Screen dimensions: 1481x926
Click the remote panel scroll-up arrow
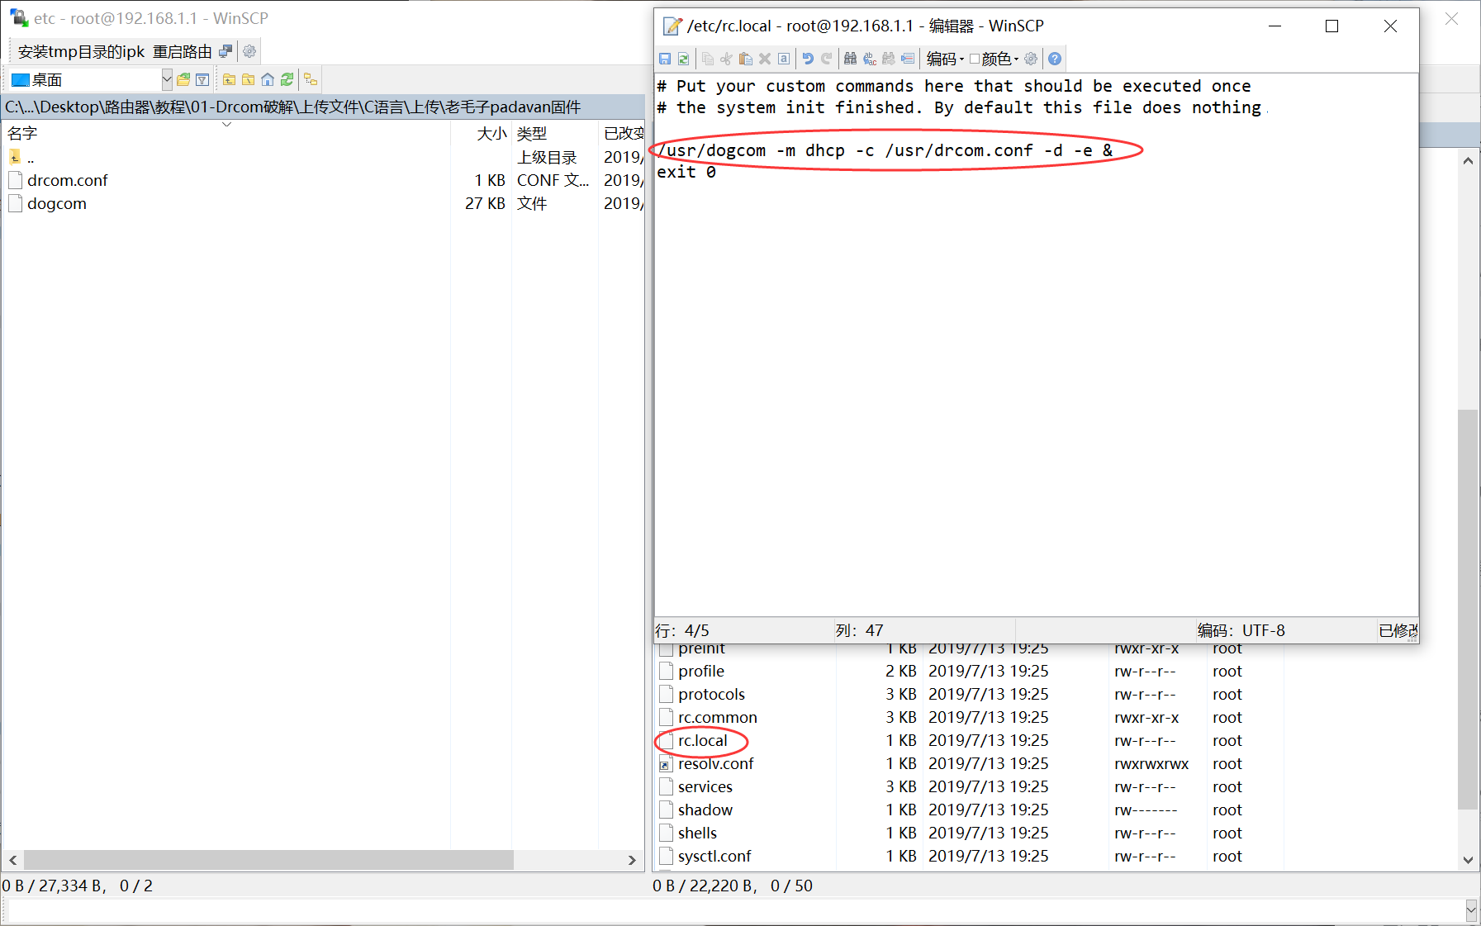[1468, 161]
